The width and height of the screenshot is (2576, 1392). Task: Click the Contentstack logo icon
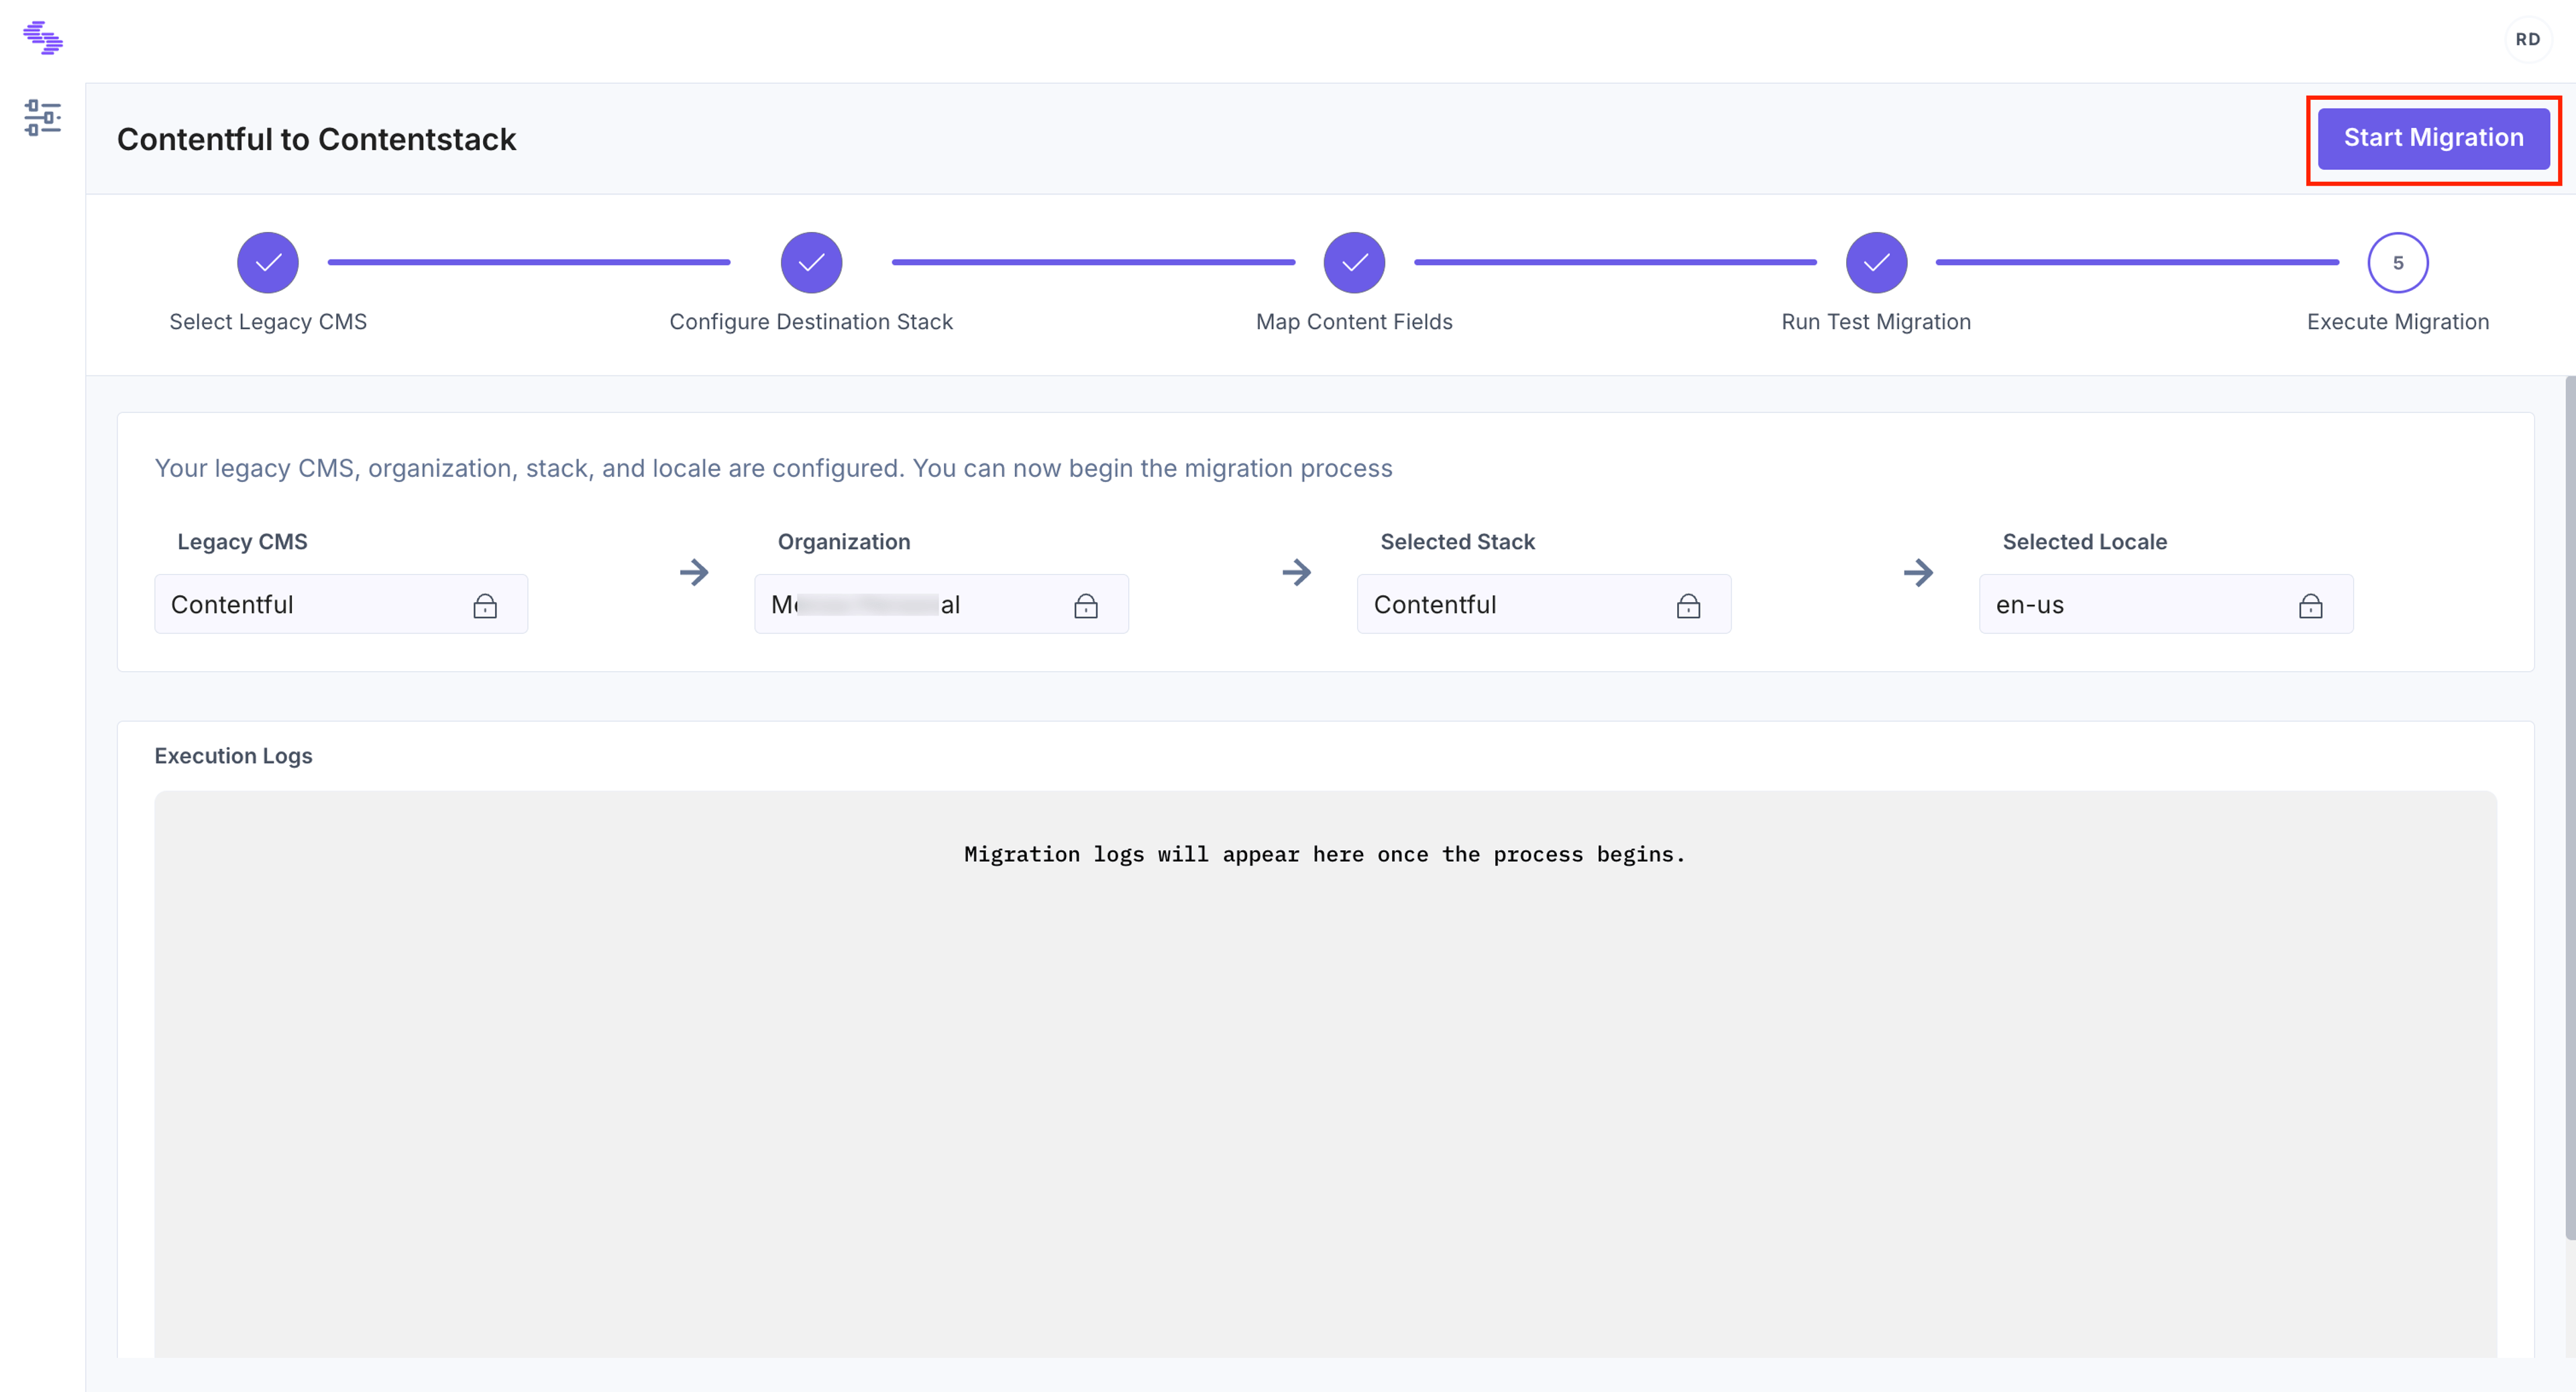coord(43,38)
